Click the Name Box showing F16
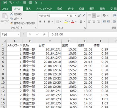 [x=9, y=35]
